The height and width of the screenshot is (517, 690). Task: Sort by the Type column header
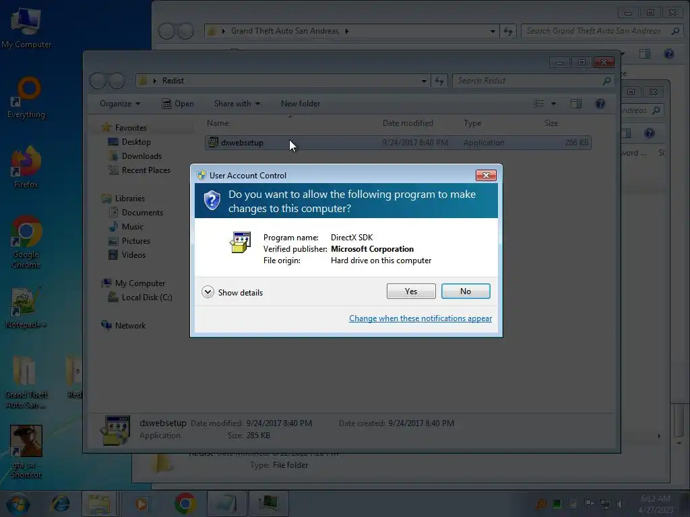point(472,123)
